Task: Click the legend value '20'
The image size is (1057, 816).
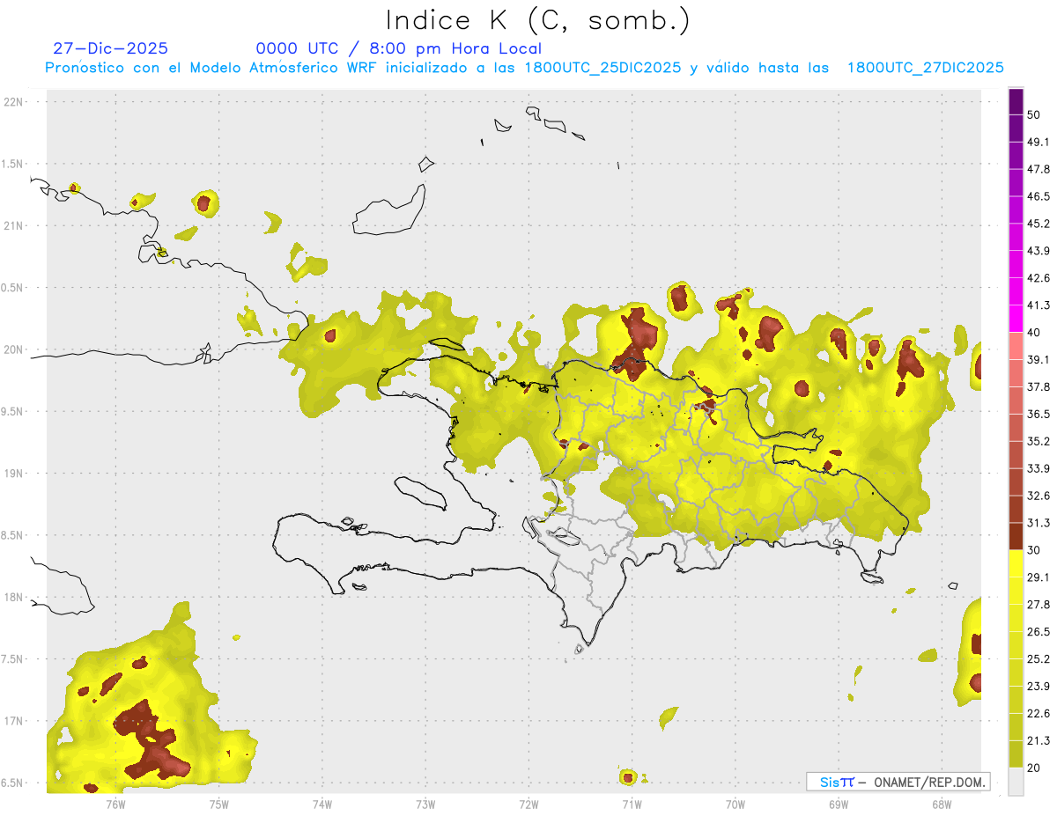Action: (1034, 768)
